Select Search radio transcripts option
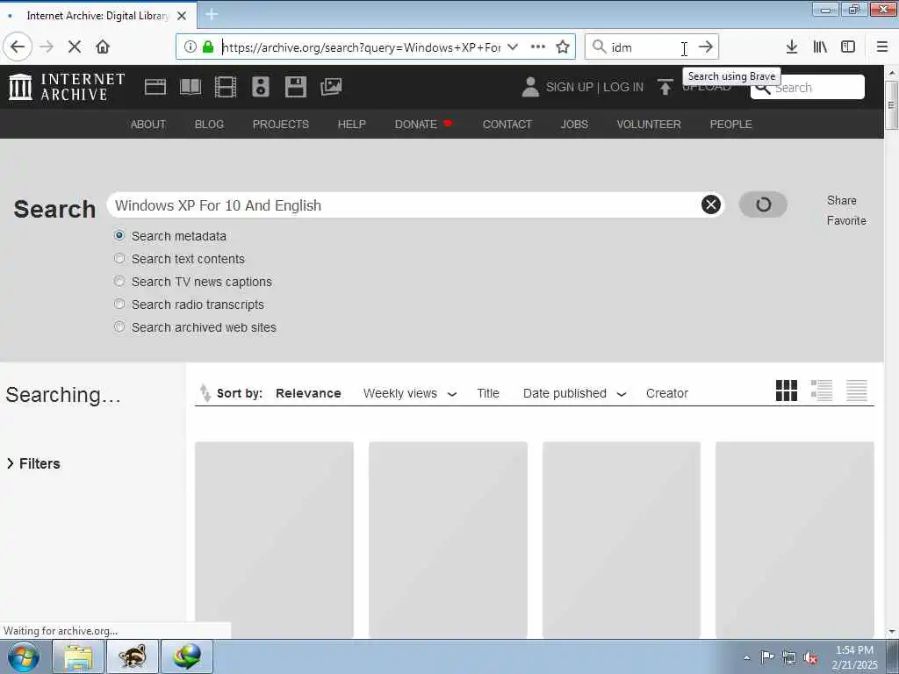The image size is (899, 674). (x=119, y=304)
